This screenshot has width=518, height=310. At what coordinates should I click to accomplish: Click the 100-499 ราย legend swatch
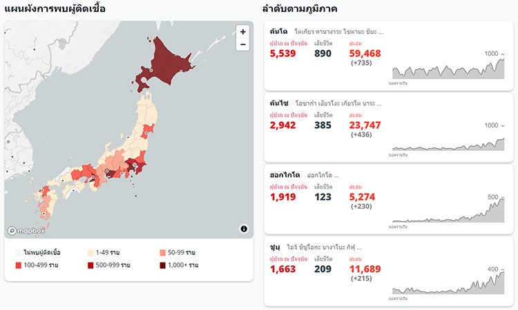tap(19, 265)
